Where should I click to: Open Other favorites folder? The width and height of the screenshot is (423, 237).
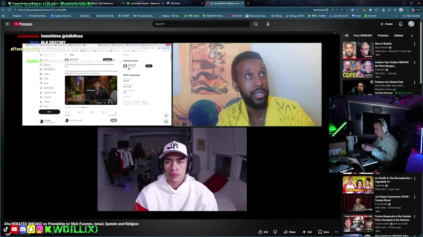(412, 16)
